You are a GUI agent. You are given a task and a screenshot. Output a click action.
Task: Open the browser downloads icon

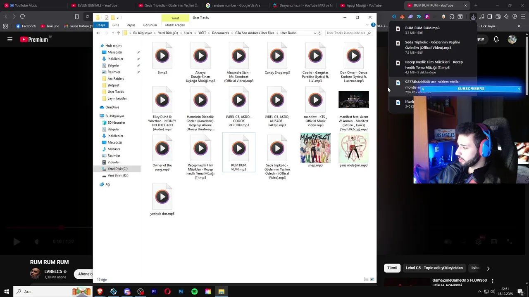point(473,16)
